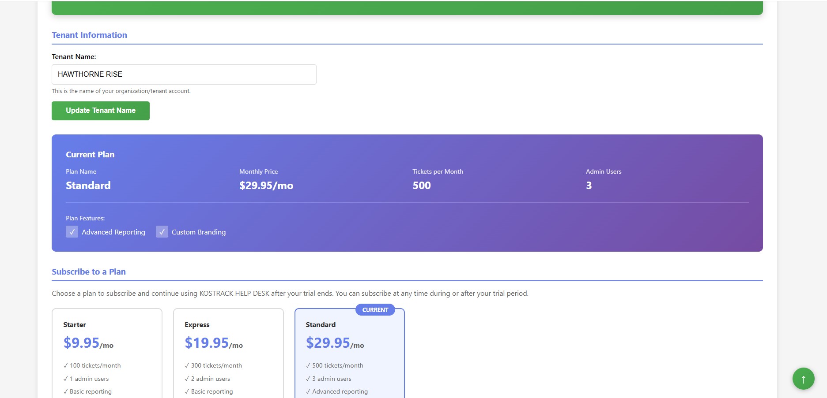The image size is (827, 398).
Task: Select the Express plan card
Action: 228,353
